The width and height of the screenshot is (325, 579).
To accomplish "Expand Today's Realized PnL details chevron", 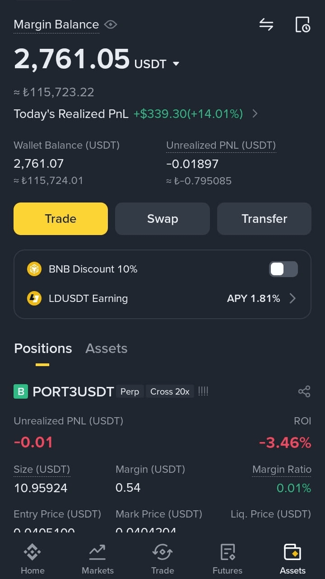I will (x=255, y=114).
